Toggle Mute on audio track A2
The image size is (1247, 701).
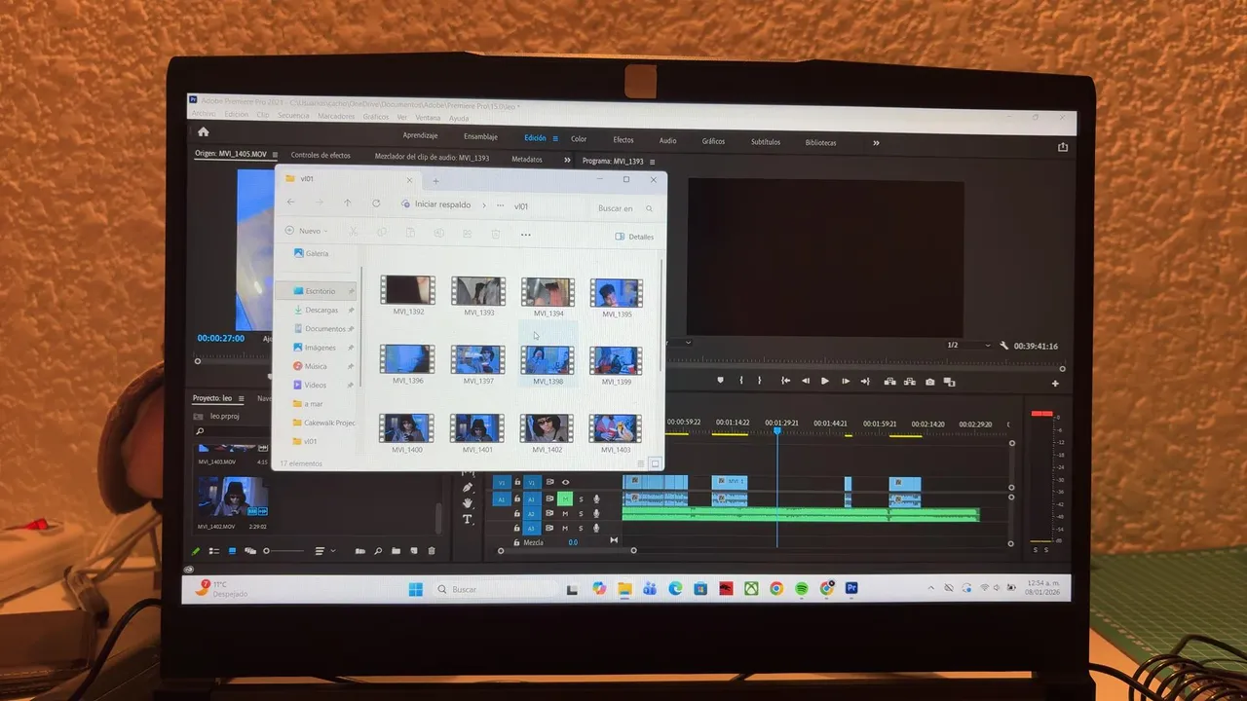click(x=565, y=513)
